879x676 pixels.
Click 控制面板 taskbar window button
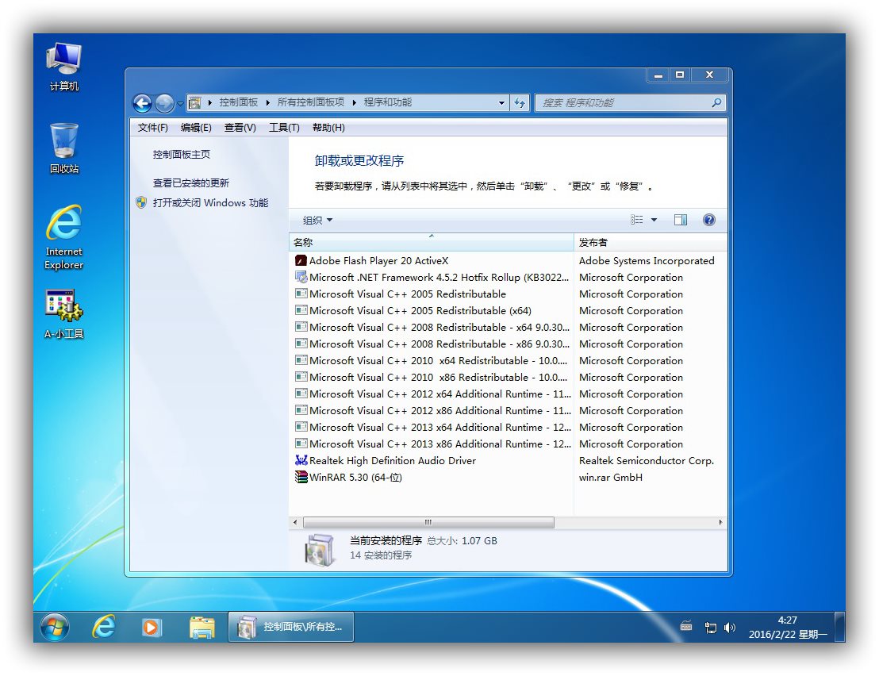(291, 627)
